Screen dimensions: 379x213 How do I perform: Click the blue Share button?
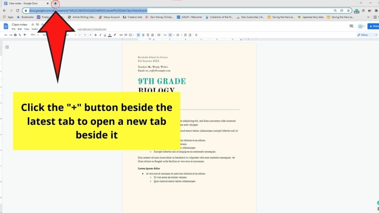pyautogui.click(x=374, y=26)
